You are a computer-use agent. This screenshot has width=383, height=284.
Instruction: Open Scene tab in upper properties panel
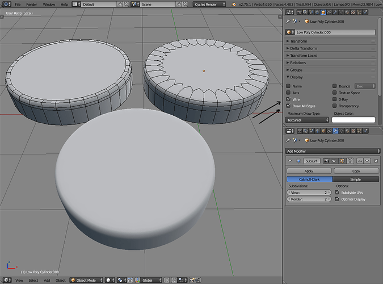(311, 12)
